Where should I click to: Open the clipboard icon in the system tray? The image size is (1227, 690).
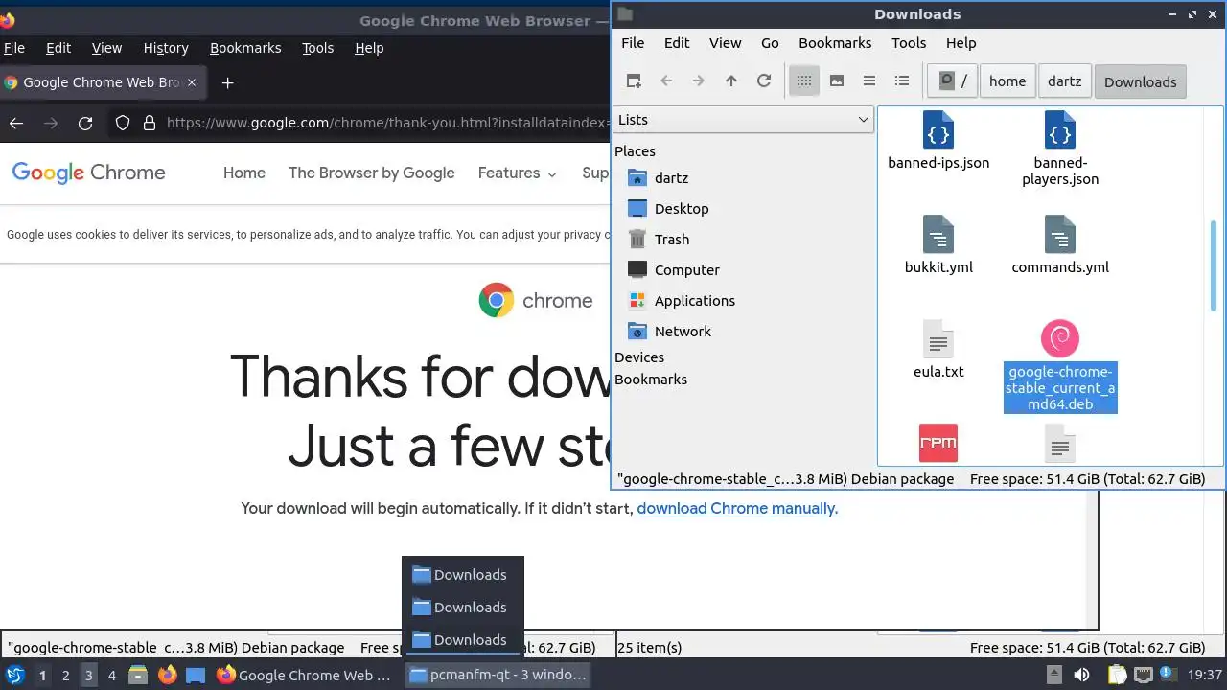click(1117, 675)
